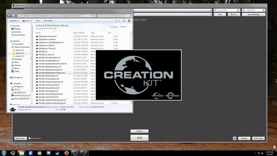This screenshot has height=156, width=277.
Task: Click the navigation pane scrollbar
Action: [x=32, y=59]
